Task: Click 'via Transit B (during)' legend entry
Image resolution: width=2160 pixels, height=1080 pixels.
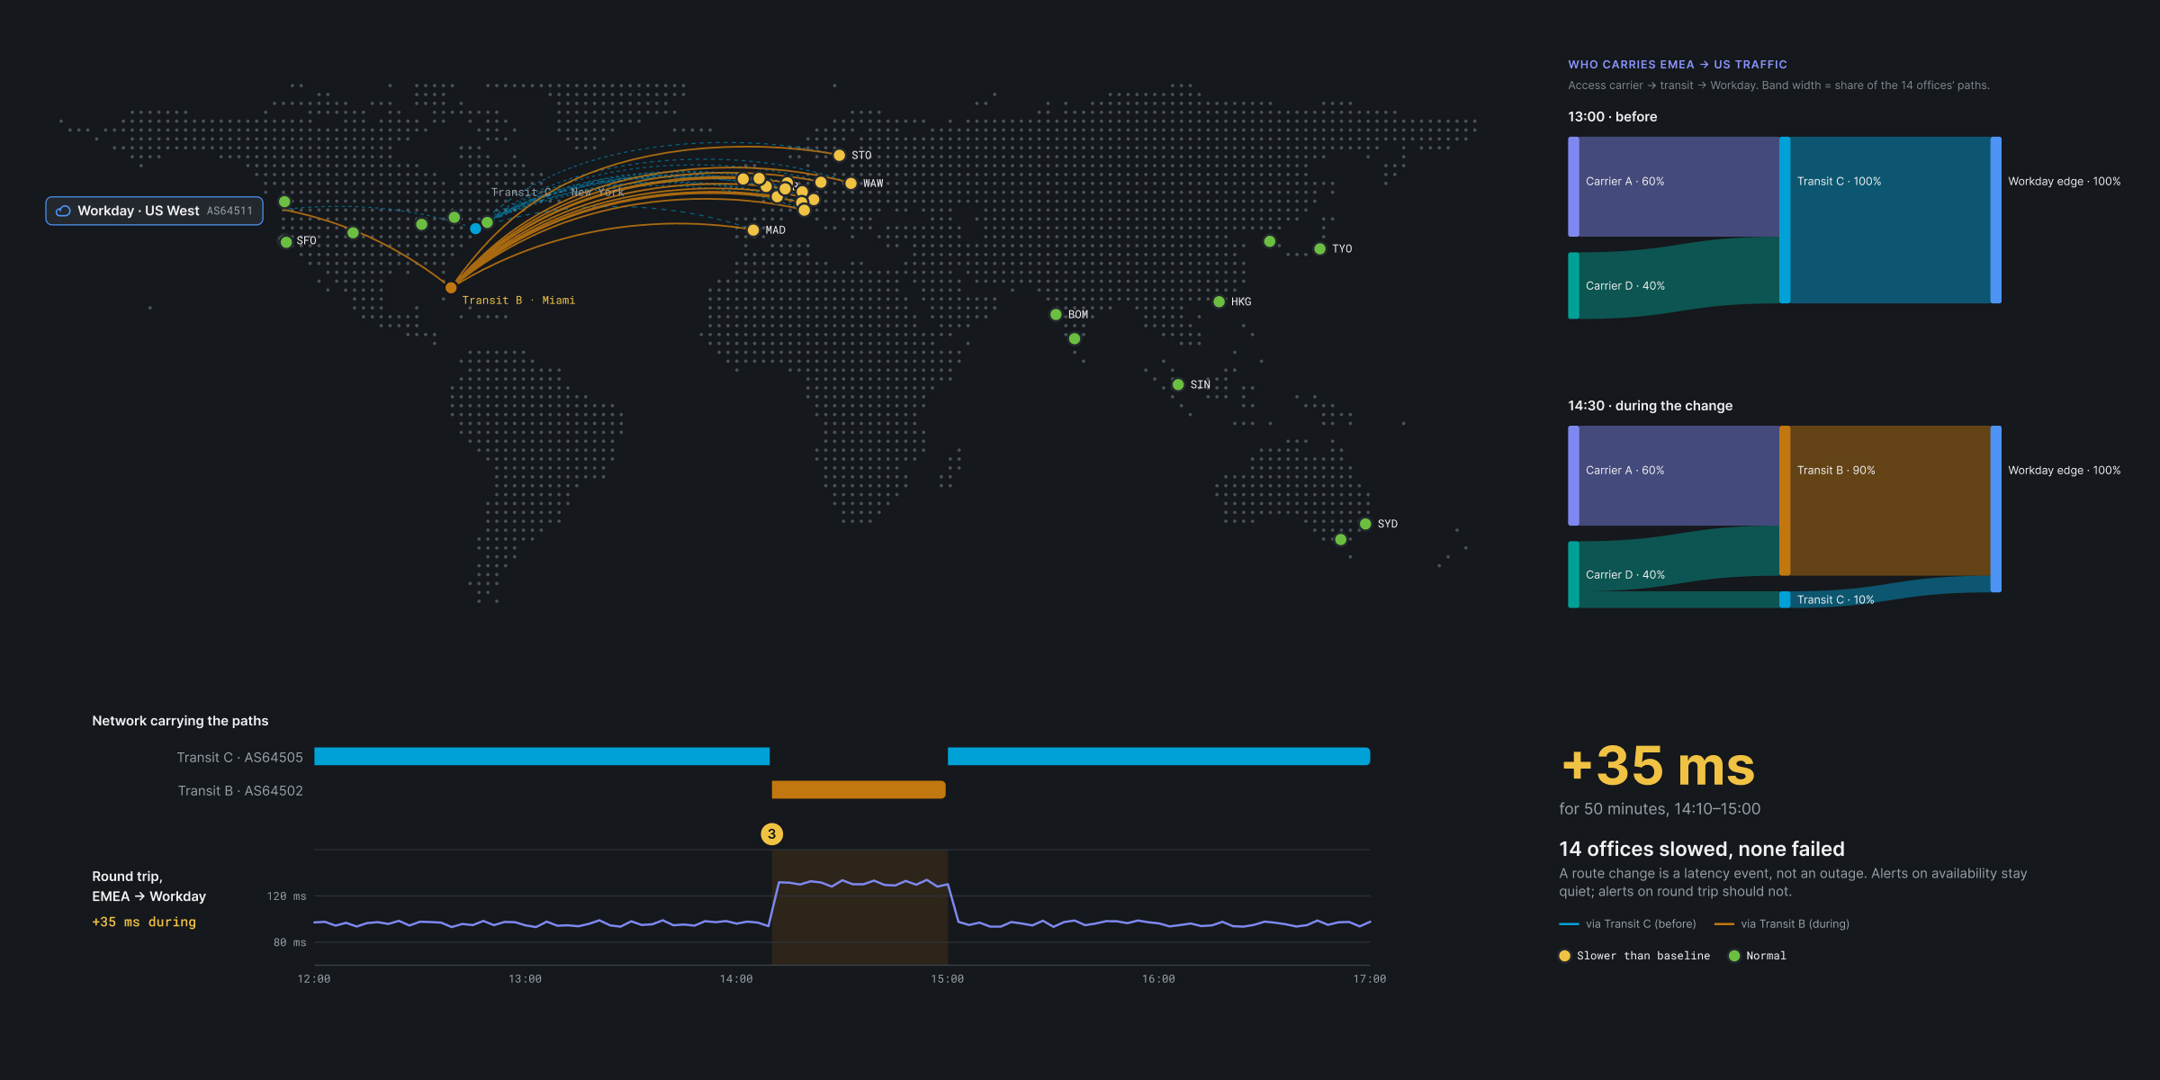Action: coord(1782,923)
